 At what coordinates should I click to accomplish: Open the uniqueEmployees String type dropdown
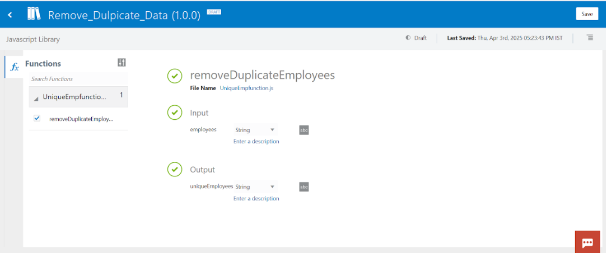pos(255,187)
